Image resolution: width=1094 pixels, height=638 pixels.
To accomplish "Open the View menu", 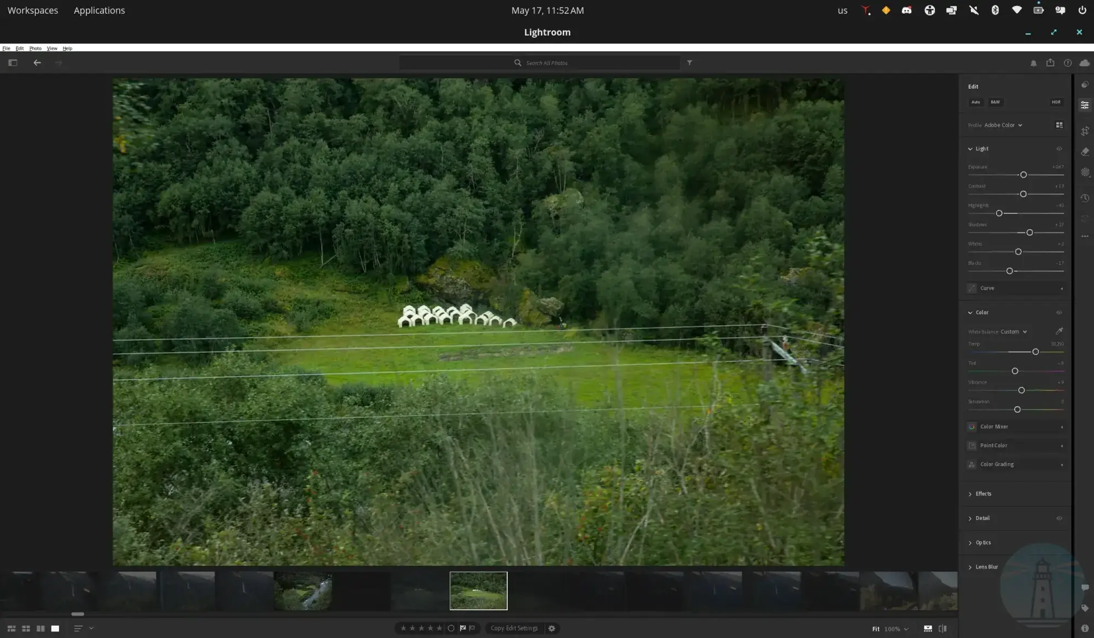I will 52,48.
